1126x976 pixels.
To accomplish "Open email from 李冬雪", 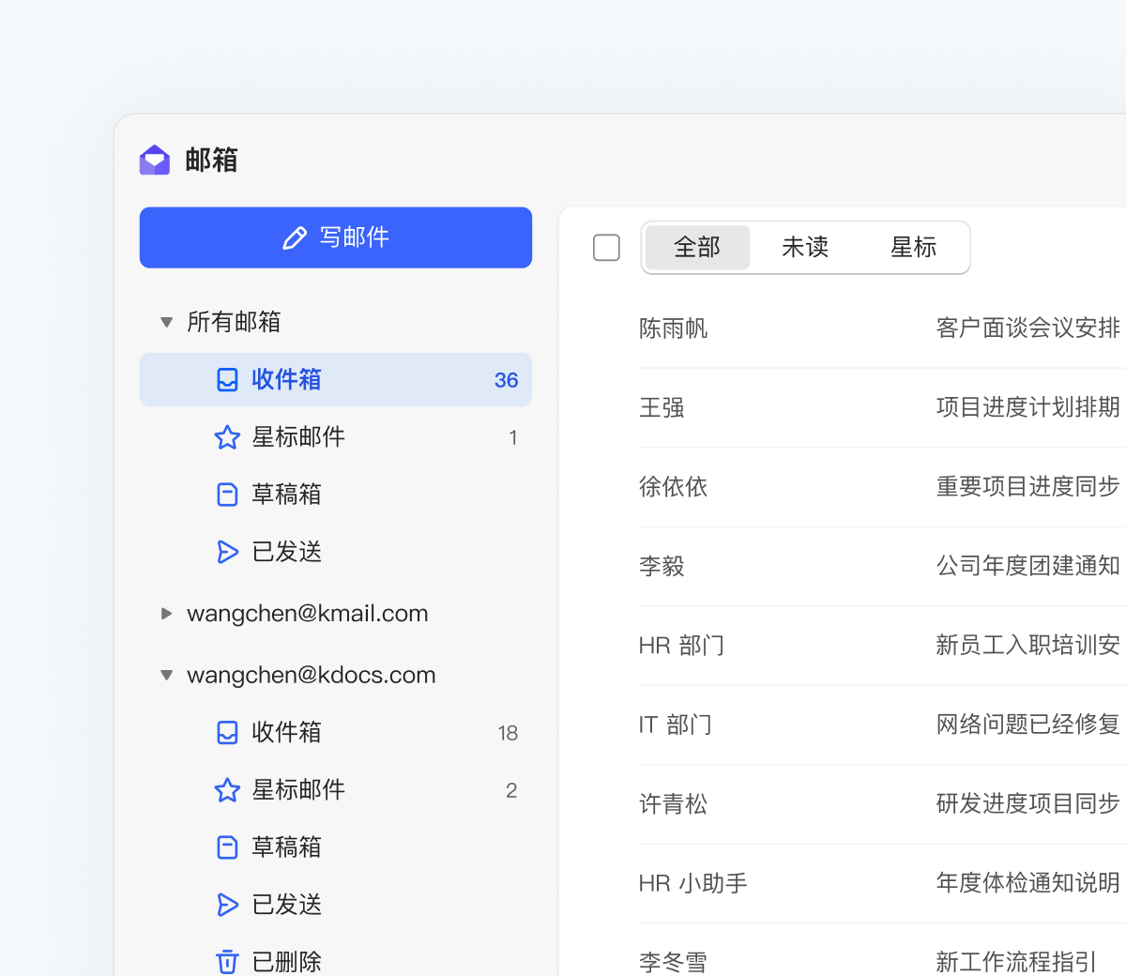I will (673, 962).
